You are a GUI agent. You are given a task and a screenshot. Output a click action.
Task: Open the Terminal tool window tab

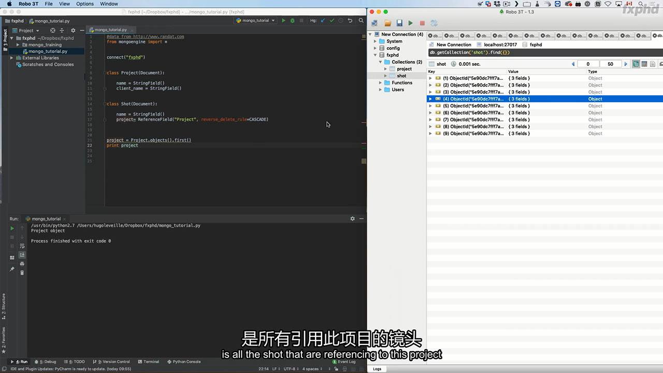point(148,362)
